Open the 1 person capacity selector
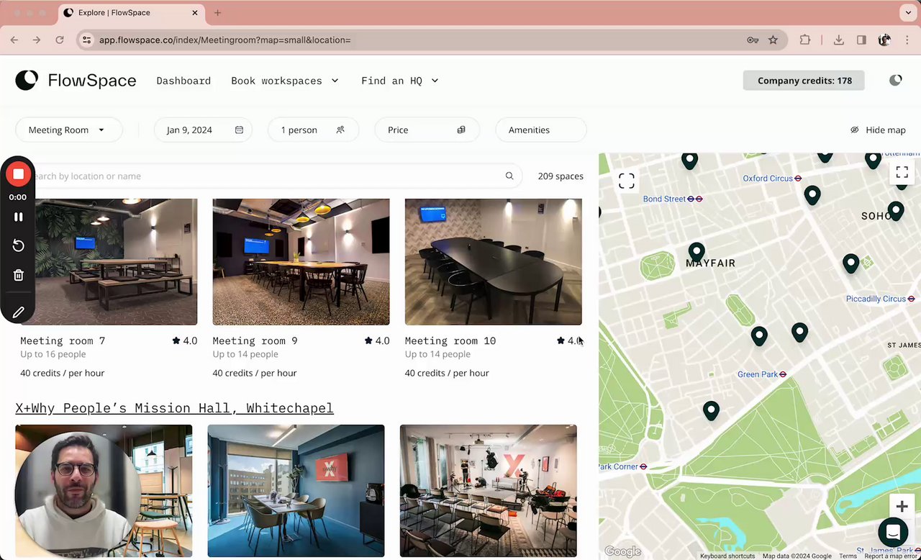 pos(313,130)
